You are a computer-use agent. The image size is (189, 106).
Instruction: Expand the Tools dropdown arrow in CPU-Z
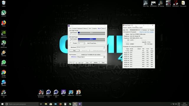91,62
